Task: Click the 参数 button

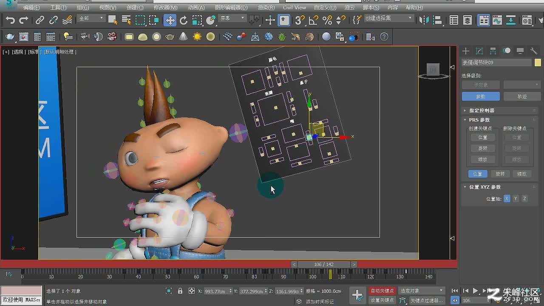Action: click(x=480, y=96)
